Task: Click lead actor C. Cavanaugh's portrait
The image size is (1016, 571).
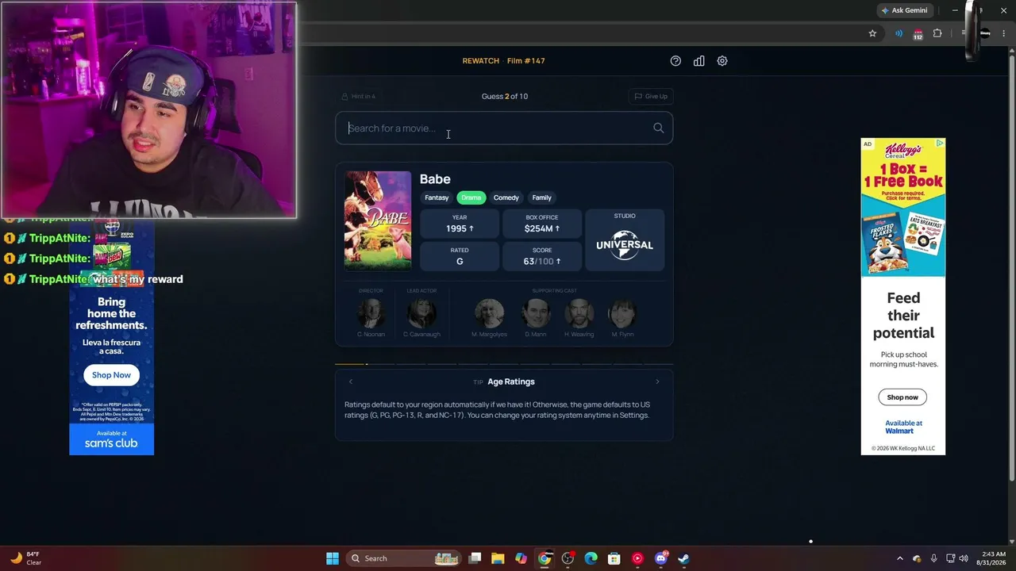Action: click(421, 313)
